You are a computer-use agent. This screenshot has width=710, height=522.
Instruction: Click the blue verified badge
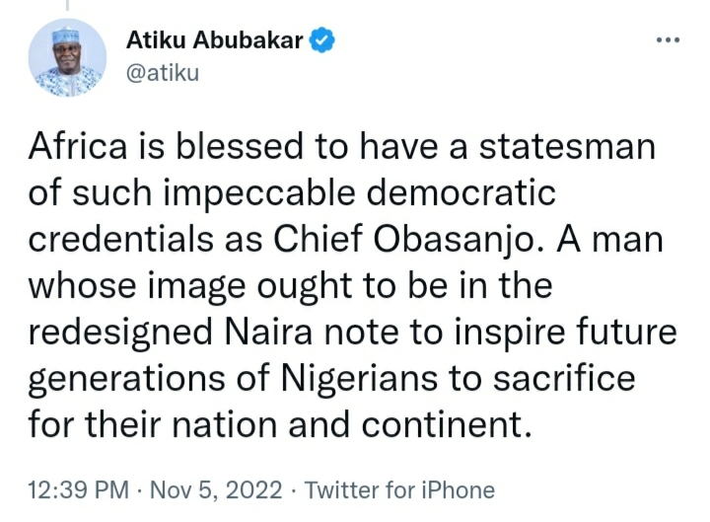pos(322,40)
